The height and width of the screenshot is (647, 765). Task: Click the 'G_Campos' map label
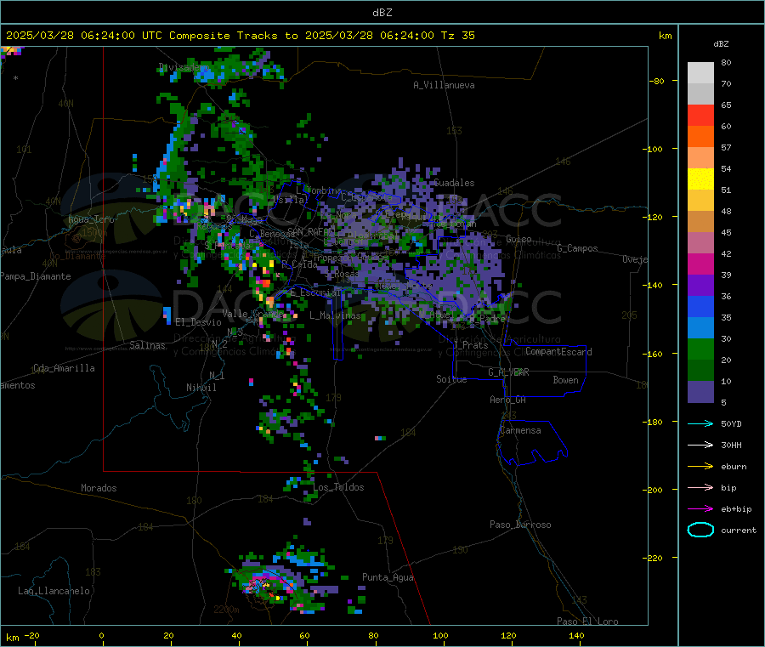(578, 248)
